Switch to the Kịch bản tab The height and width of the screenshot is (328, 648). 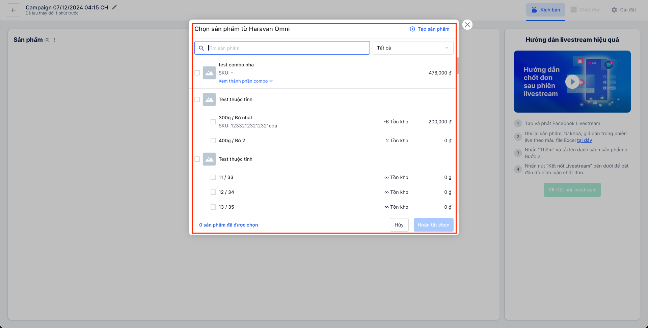click(545, 10)
